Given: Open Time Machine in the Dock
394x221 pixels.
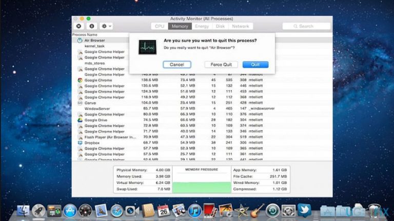Looking at the screenshot, I should click(x=272, y=210).
